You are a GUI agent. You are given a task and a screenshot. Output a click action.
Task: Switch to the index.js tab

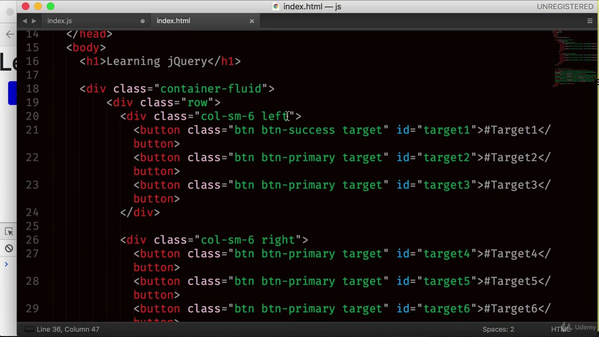tap(59, 21)
